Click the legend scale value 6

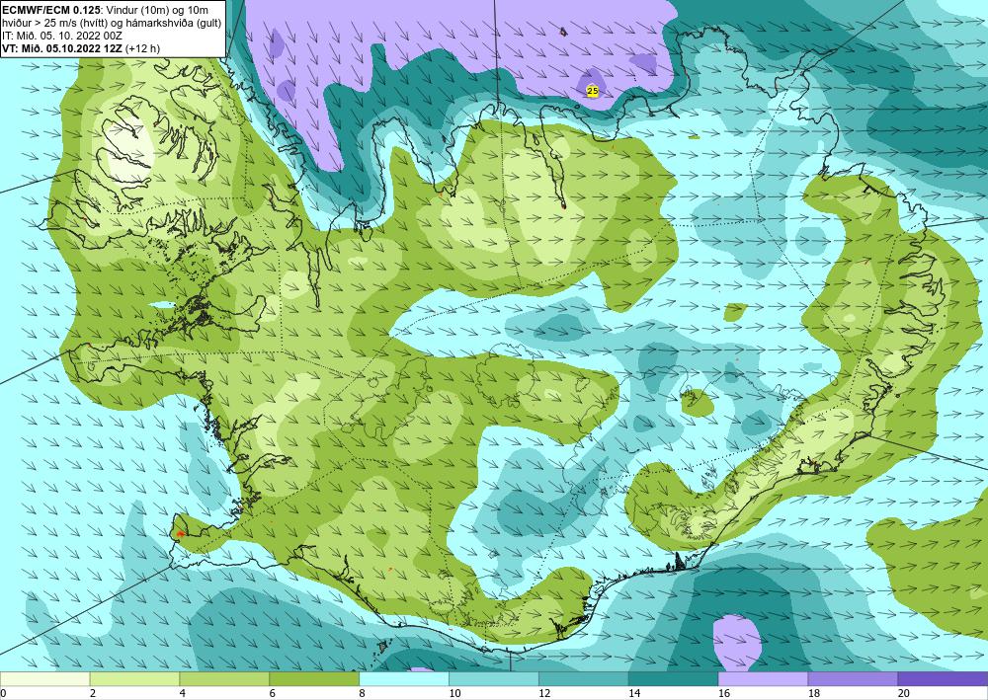pos(273,694)
